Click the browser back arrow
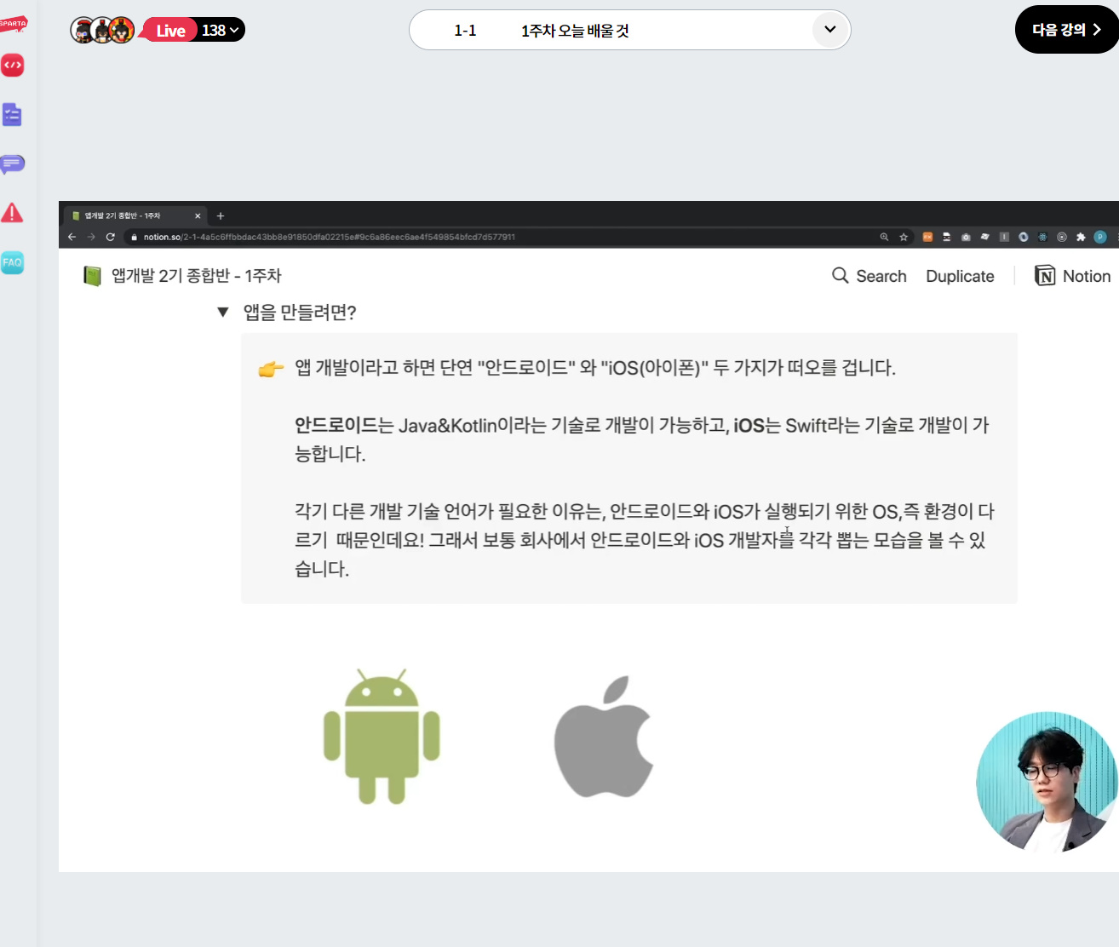Image resolution: width=1119 pixels, height=947 pixels. coord(72,237)
